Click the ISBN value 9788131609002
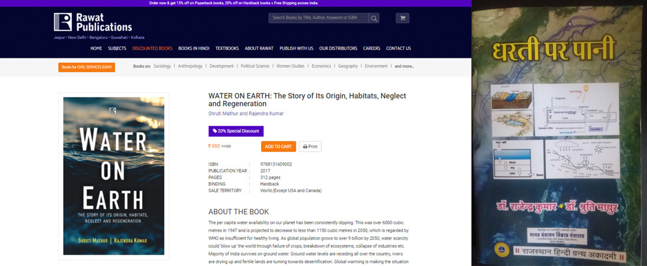The height and width of the screenshot is (266, 647). (276, 164)
